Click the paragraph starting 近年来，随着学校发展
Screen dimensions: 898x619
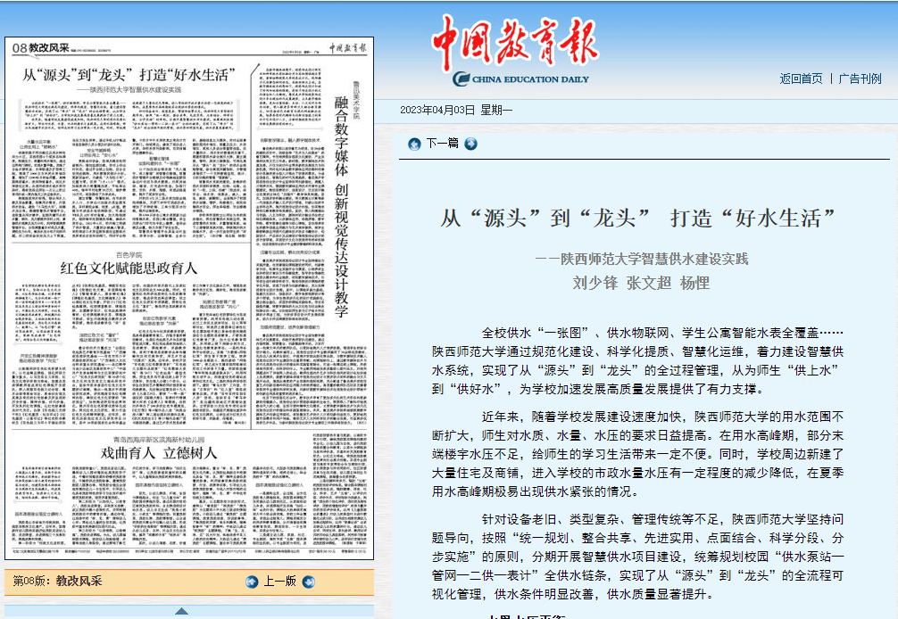(638, 454)
